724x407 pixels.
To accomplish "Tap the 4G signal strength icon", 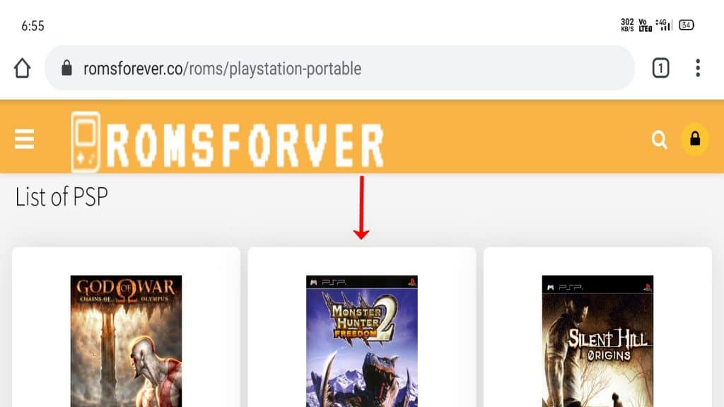I will pyautogui.click(x=663, y=25).
